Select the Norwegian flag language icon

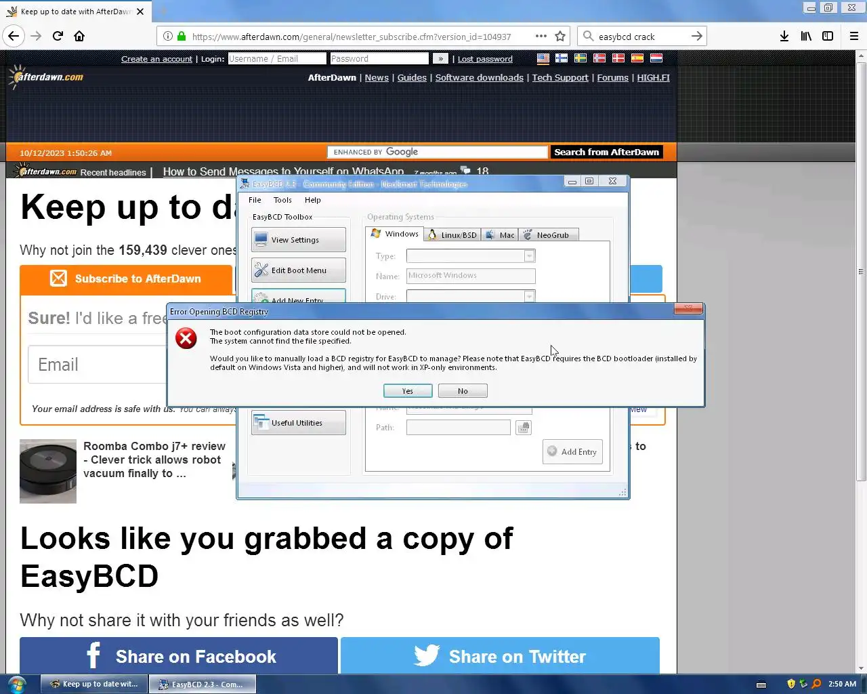(599, 58)
